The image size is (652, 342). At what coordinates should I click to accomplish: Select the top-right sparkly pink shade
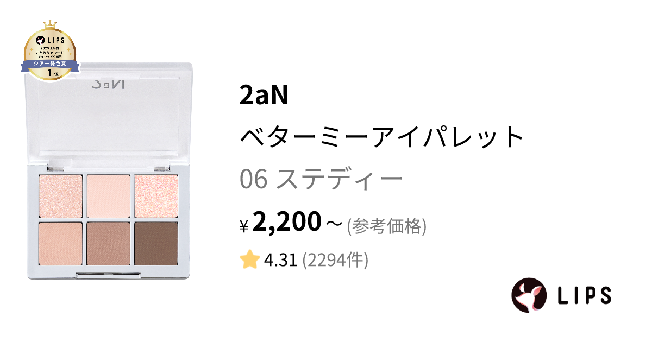pyautogui.click(x=156, y=197)
